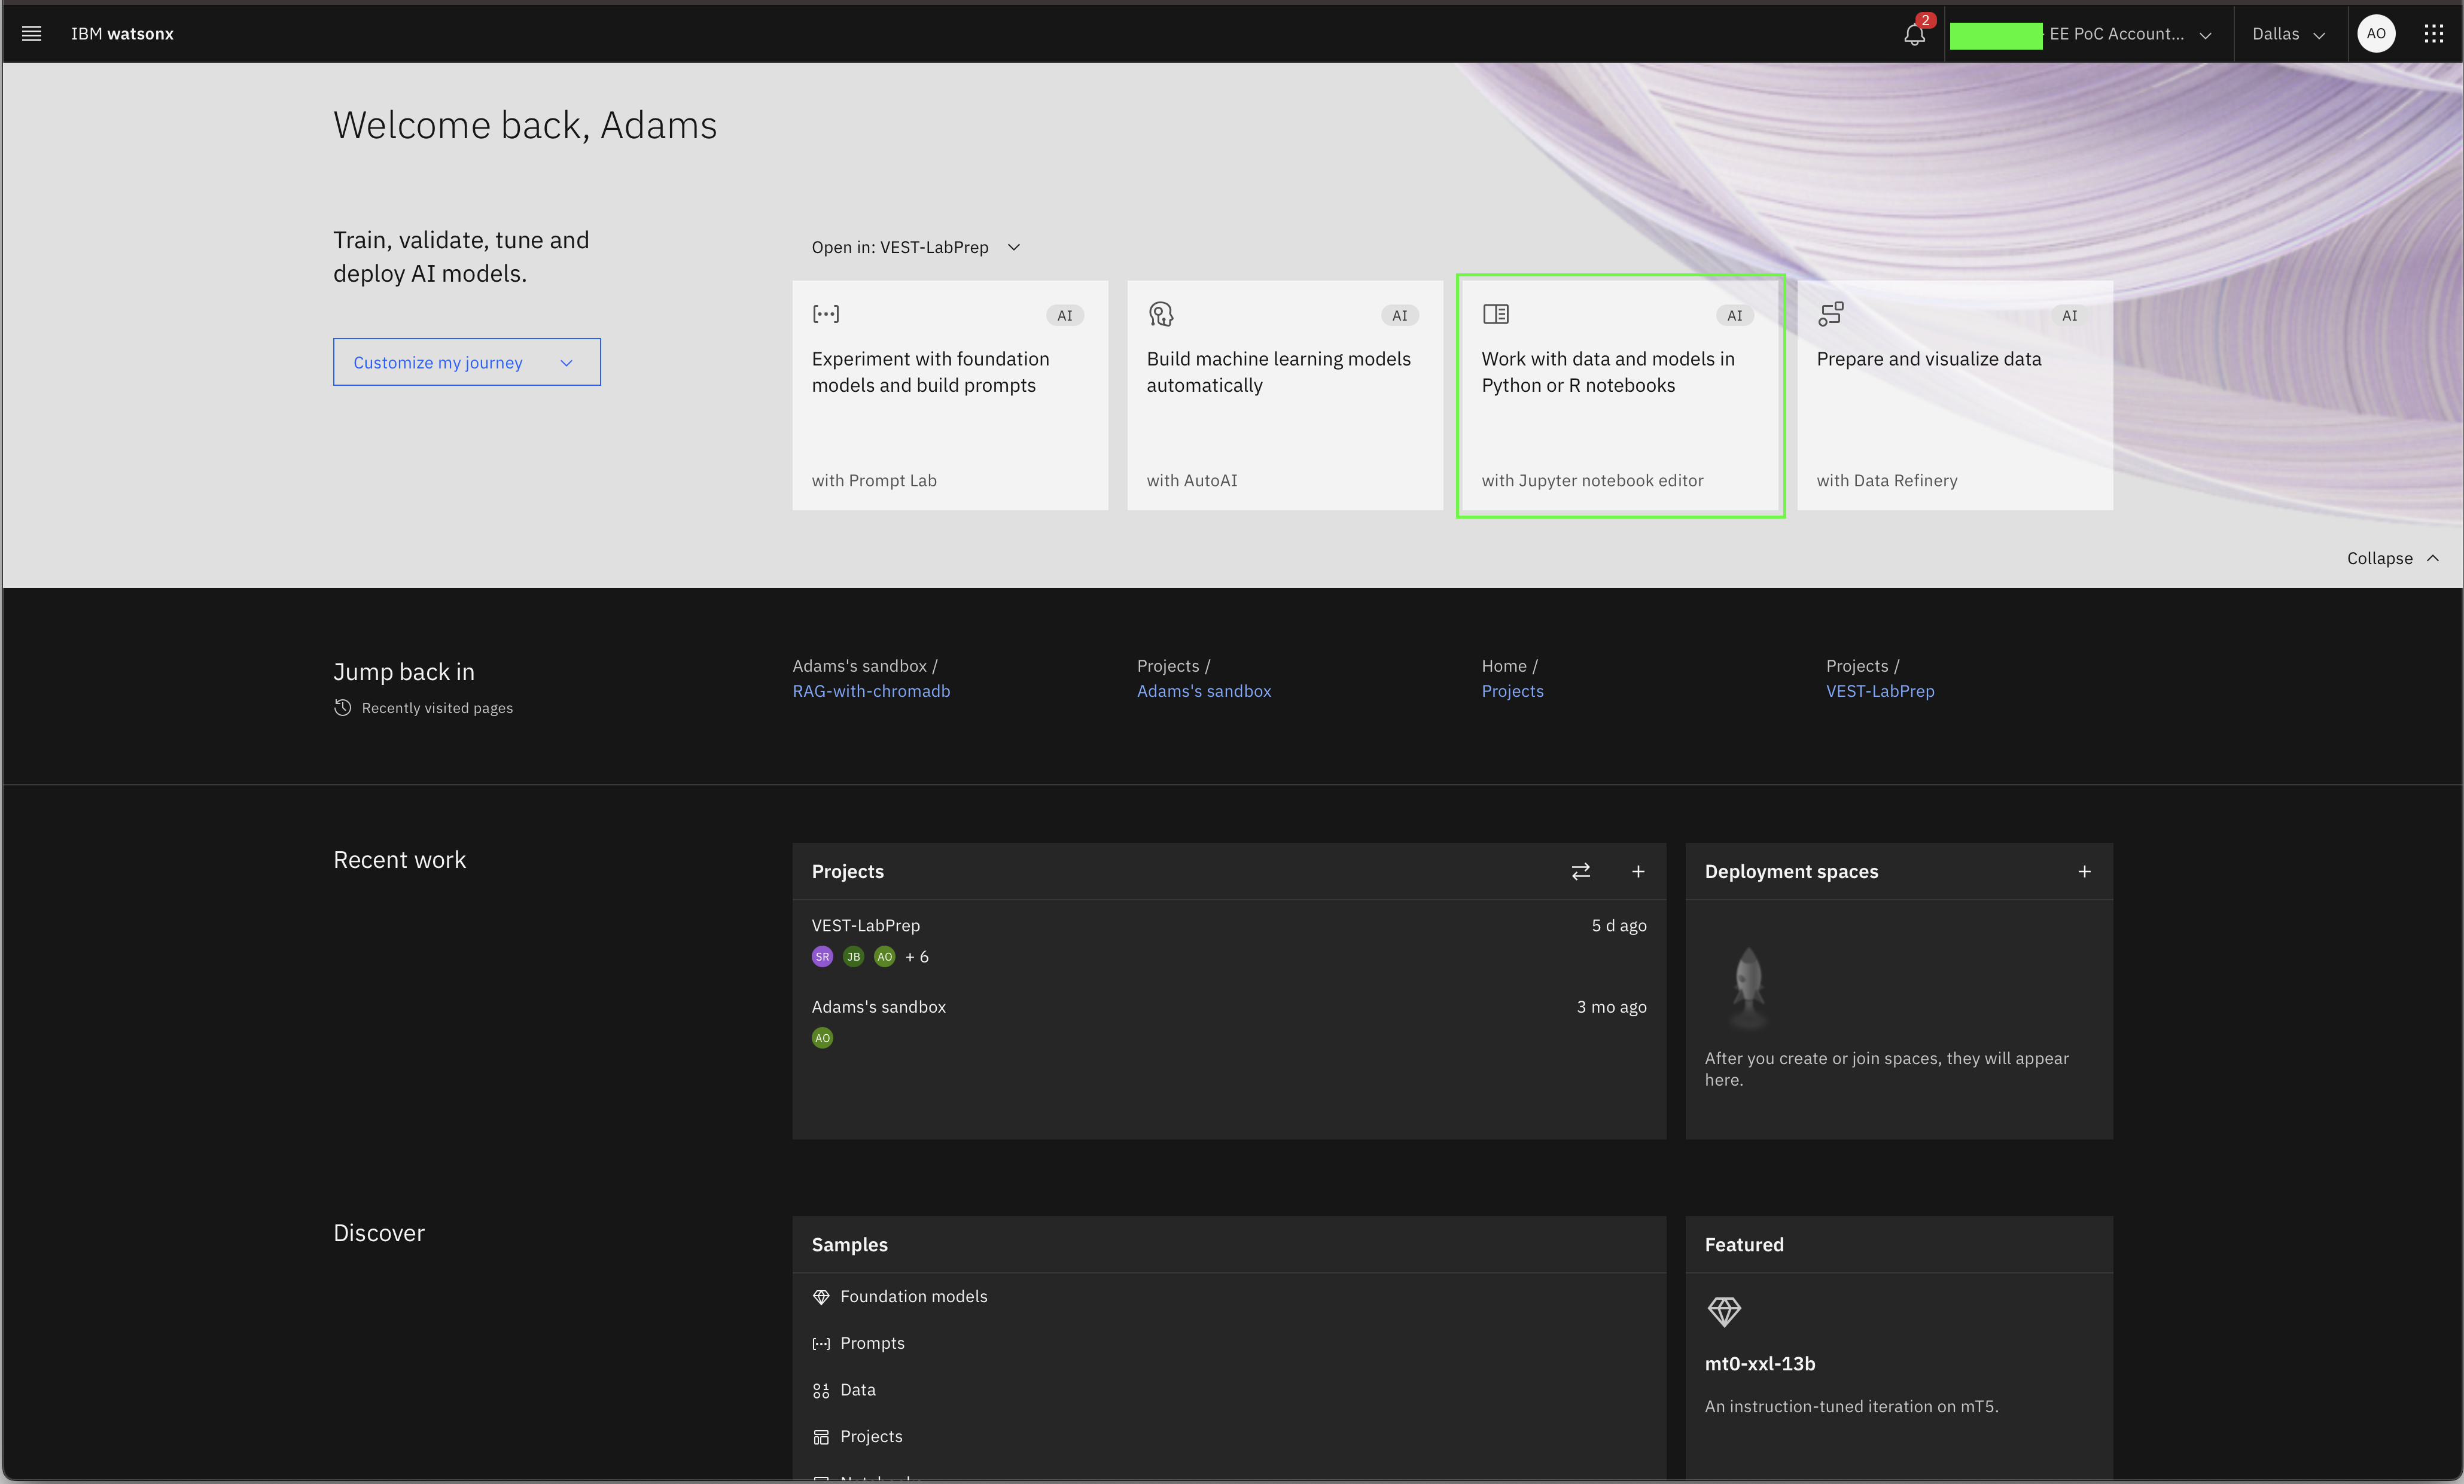Click the SR member avatar in VEST-LabPrep
This screenshot has width=2464, height=1484.
[822, 956]
